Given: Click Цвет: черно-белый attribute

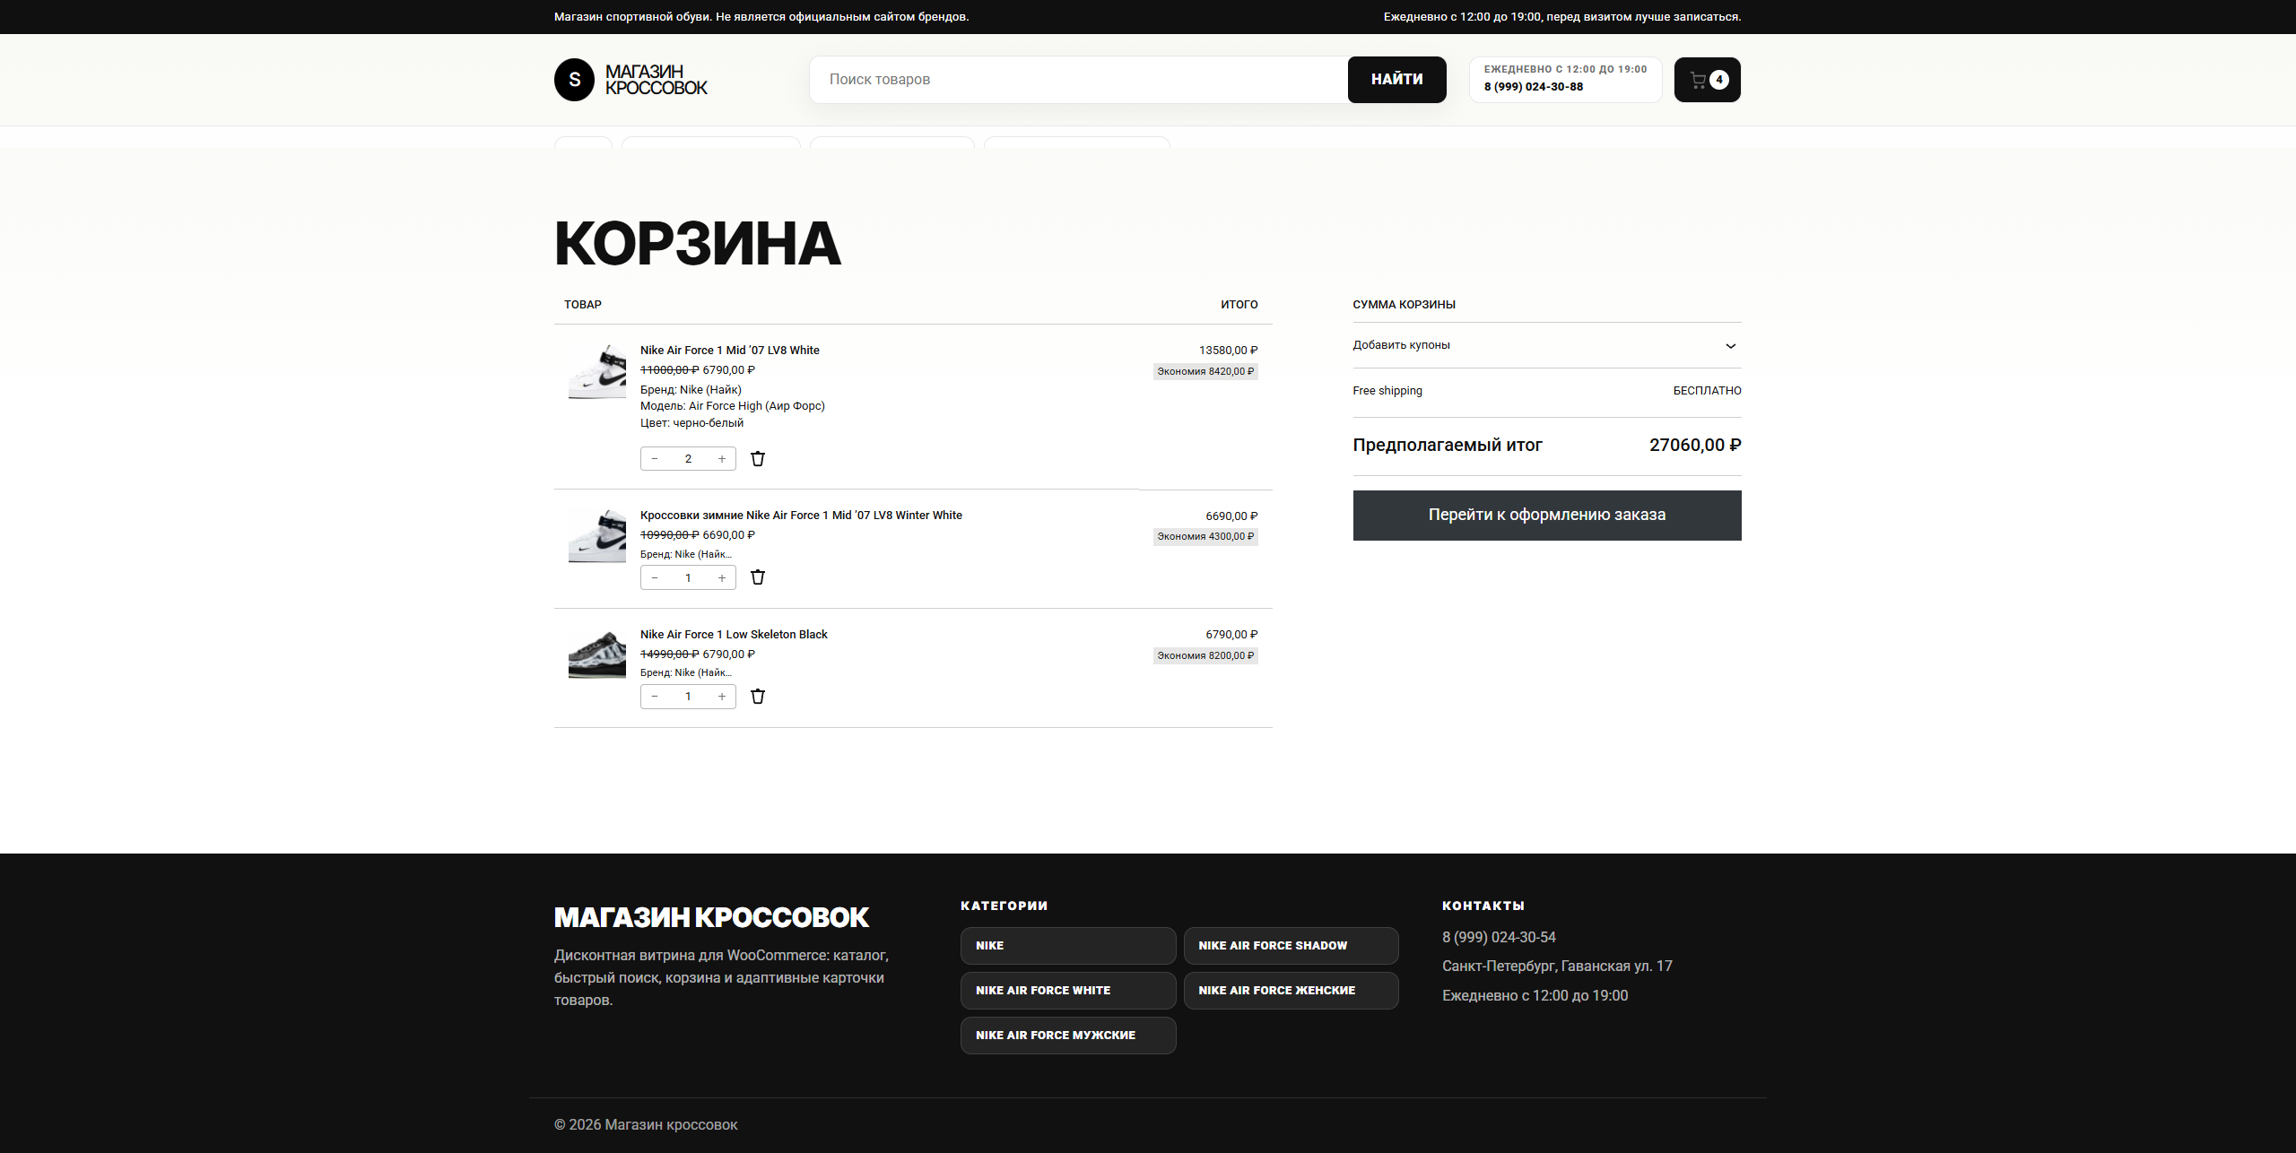Looking at the screenshot, I should (691, 423).
